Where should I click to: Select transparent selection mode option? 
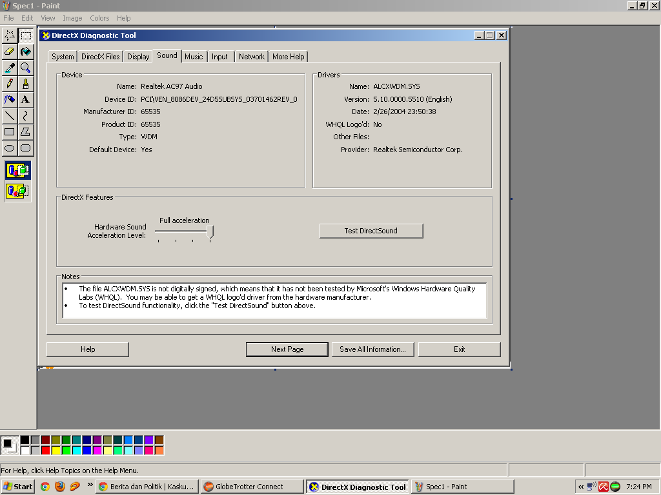click(x=17, y=191)
